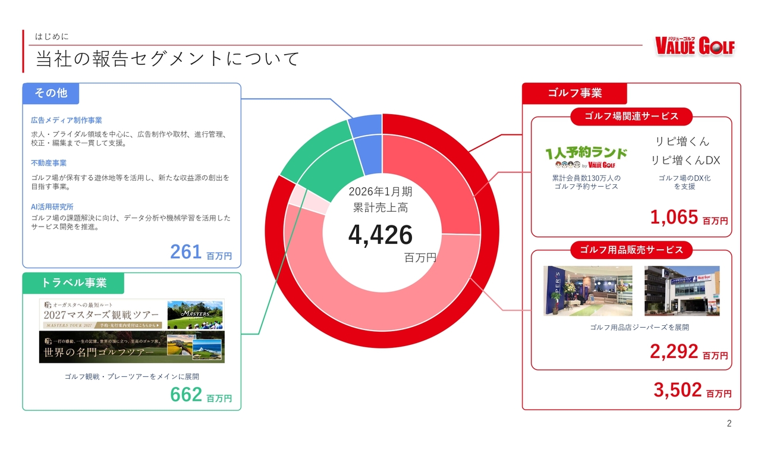Click the 1人予約ランド logo
This screenshot has width=761, height=462.
[586, 158]
